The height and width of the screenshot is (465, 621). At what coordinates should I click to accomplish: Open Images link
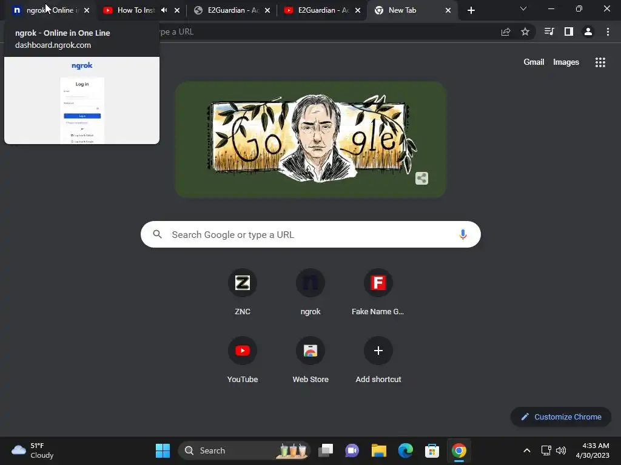tap(566, 62)
